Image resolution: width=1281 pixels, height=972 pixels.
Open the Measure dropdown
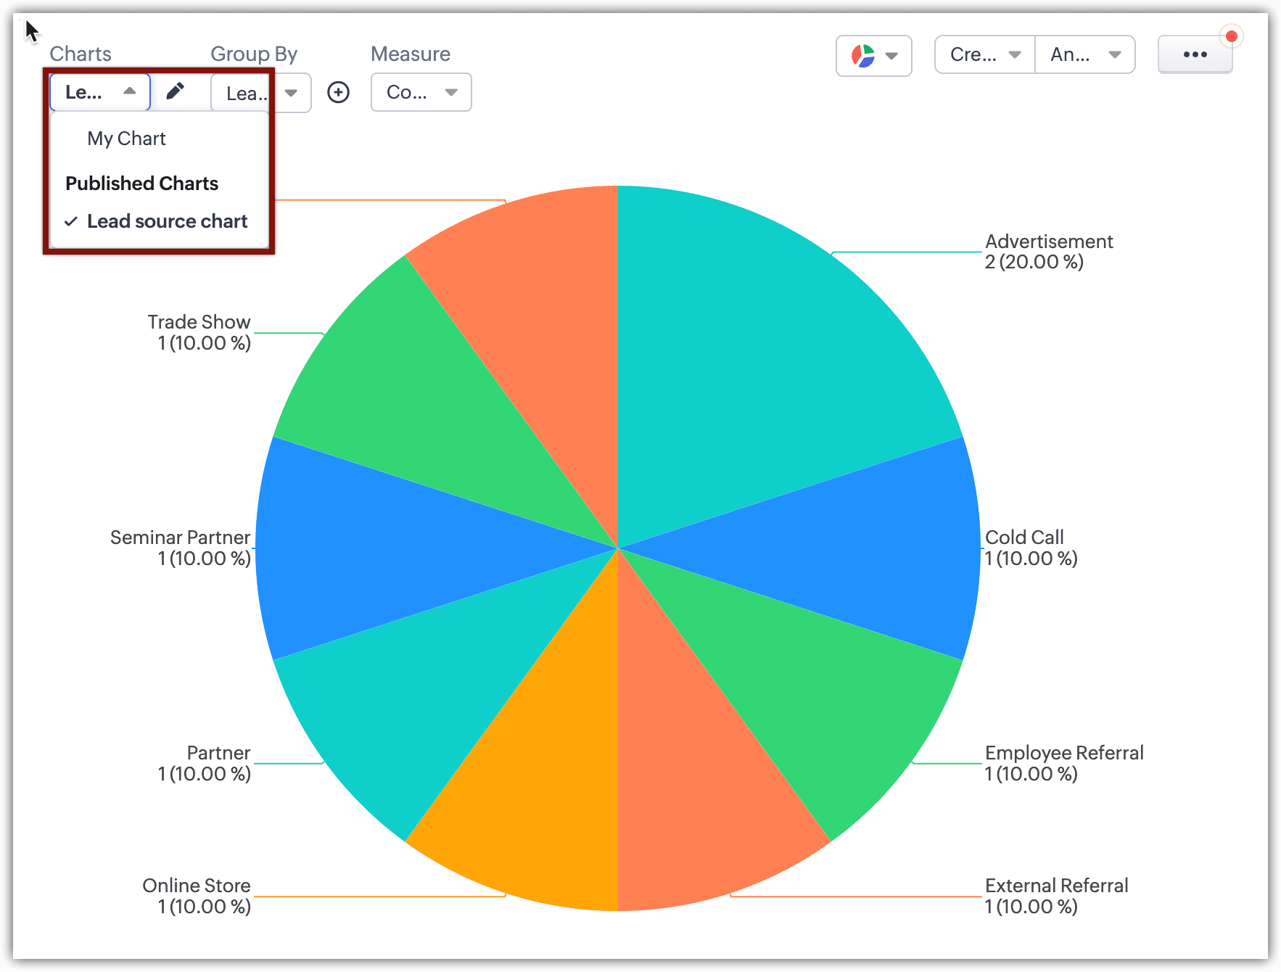[x=421, y=92]
